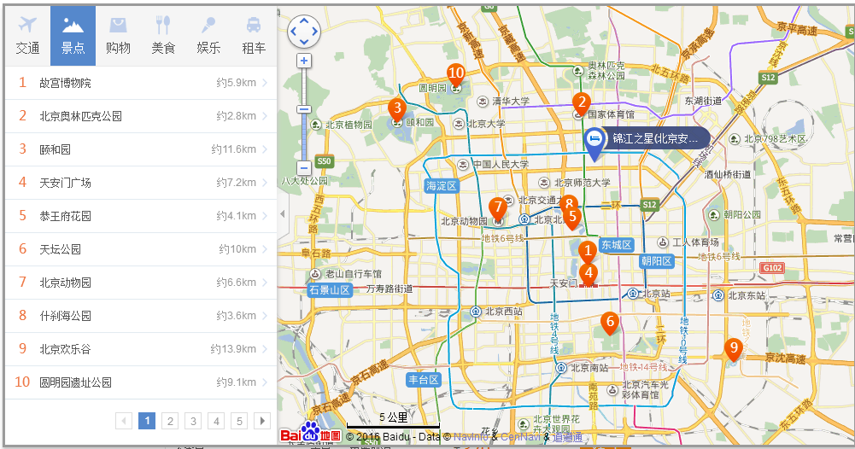Screen dimensions: 855x449
Task: Go to page 2 of results
Action: point(170,421)
